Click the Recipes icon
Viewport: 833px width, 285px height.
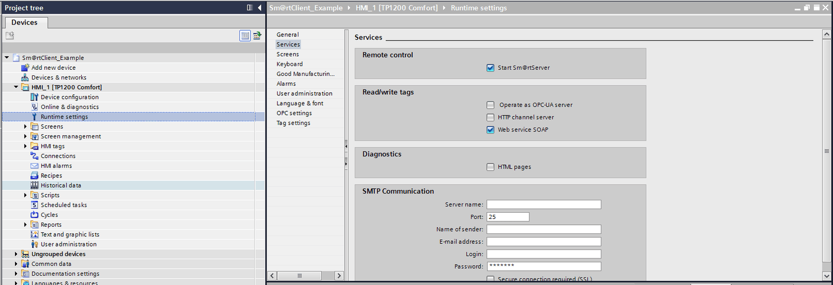click(x=34, y=176)
